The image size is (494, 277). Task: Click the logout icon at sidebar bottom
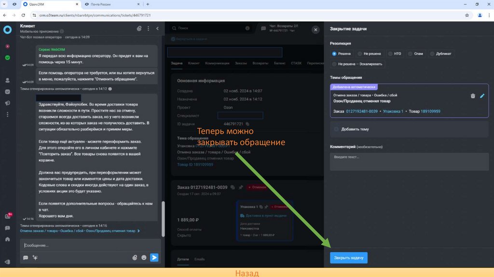click(x=8, y=262)
